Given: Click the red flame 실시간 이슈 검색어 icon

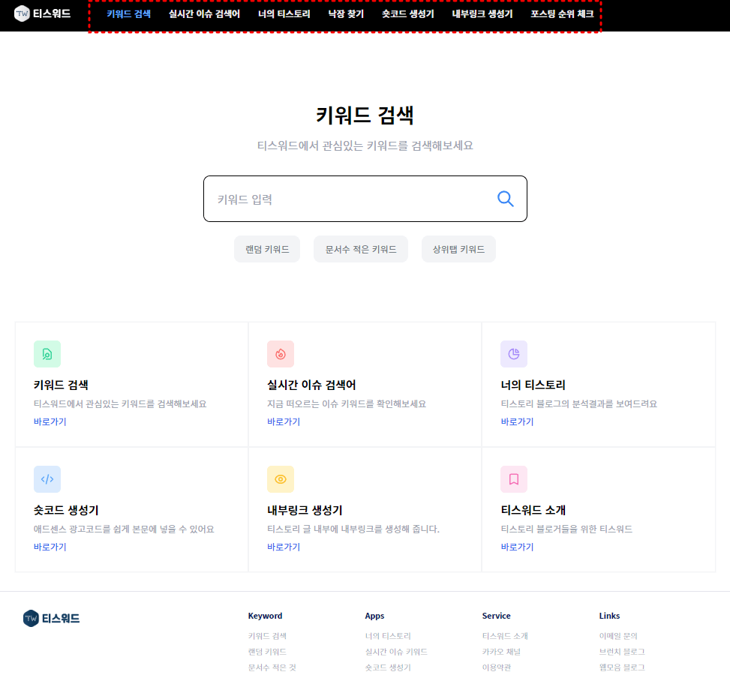Looking at the screenshot, I should click(x=281, y=354).
